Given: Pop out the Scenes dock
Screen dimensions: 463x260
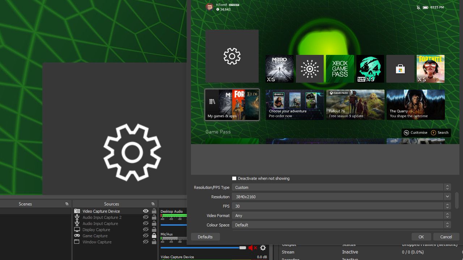Looking at the screenshot, I should (67, 204).
